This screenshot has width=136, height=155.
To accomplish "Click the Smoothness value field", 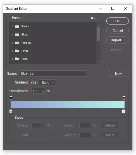I will click(x=36, y=91).
